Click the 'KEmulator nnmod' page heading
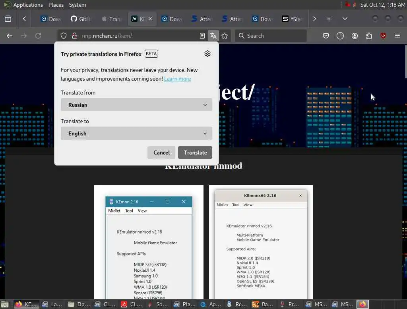This screenshot has width=407, height=309. click(x=203, y=166)
